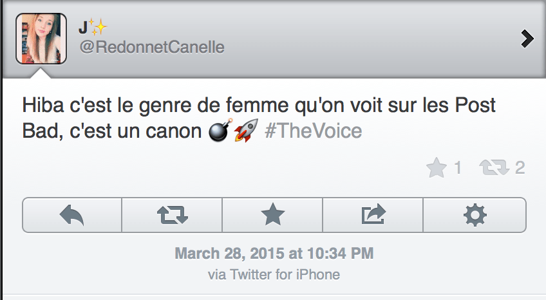
Task: Click the sparkles emoji beside the name
Action: tap(98, 27)
